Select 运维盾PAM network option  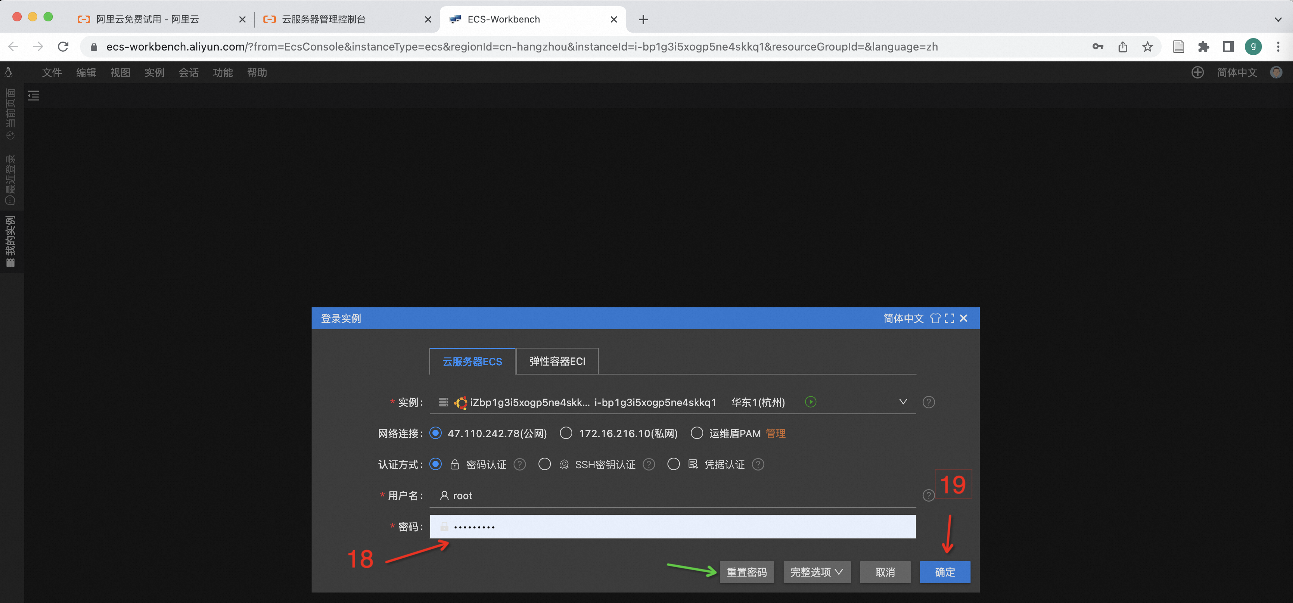tap(697, 433)
